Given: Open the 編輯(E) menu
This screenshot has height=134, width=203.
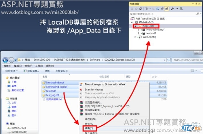Looking at the screenshot, I should coord(18,66).
